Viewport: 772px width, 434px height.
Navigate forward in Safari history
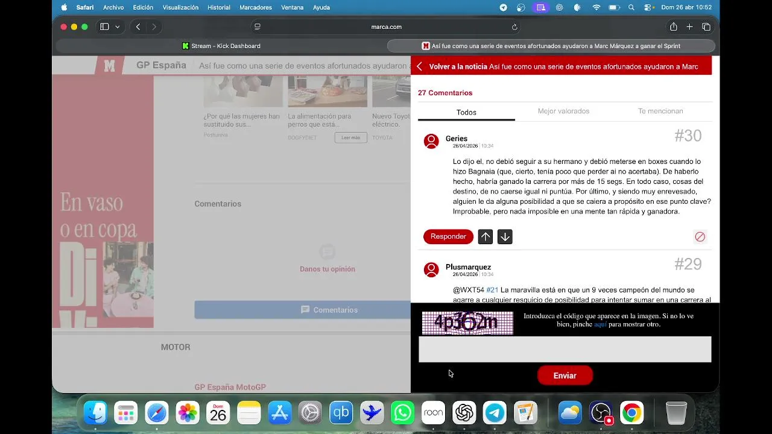tap(154, 27)
